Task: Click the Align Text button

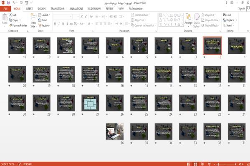Action: (x=138, y=20)
